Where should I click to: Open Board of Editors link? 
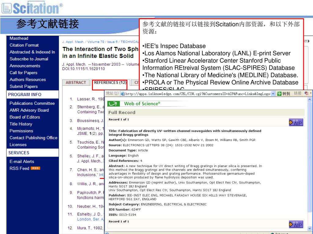(25, 117)
